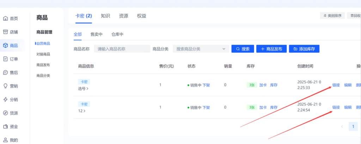Click the 添加库存 button
361x144 pixels.
click(304, 49)
